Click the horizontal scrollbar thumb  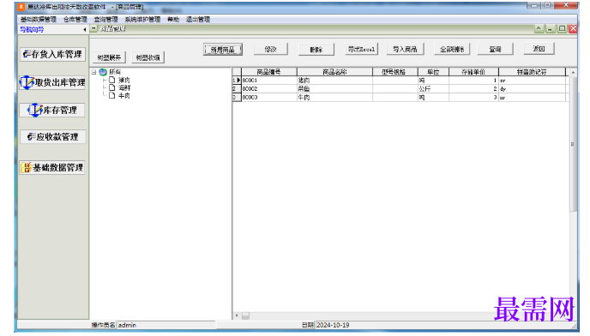(x=245, y=315)
